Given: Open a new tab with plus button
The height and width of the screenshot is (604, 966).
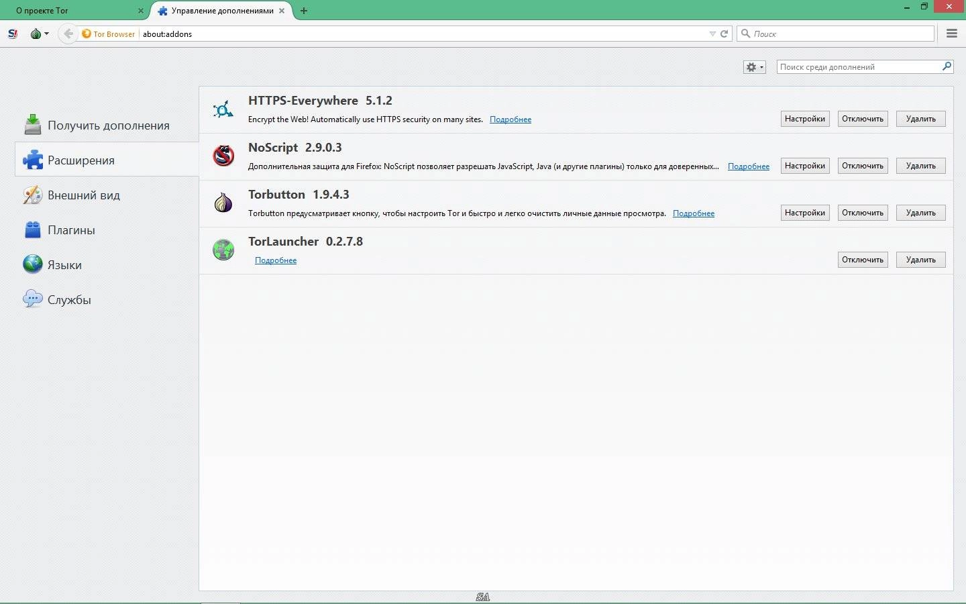Looking at the screenshot, I should coord(304,11).
